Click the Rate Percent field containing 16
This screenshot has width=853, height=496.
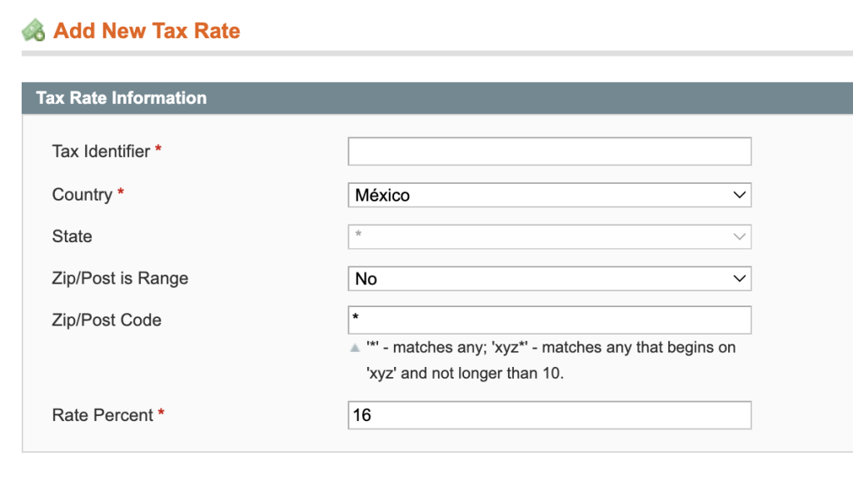pos(550,415)
